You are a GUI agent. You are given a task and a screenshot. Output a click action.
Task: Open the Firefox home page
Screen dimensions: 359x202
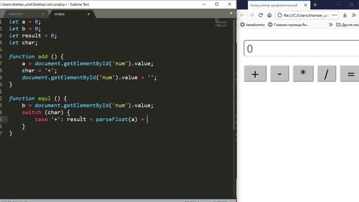tap(269, 15)
